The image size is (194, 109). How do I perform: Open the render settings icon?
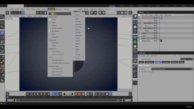tap(125, 12)
